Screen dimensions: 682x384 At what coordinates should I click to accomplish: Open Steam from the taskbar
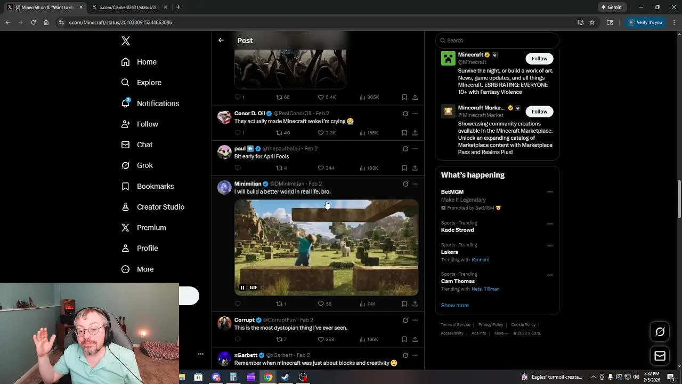286,377
